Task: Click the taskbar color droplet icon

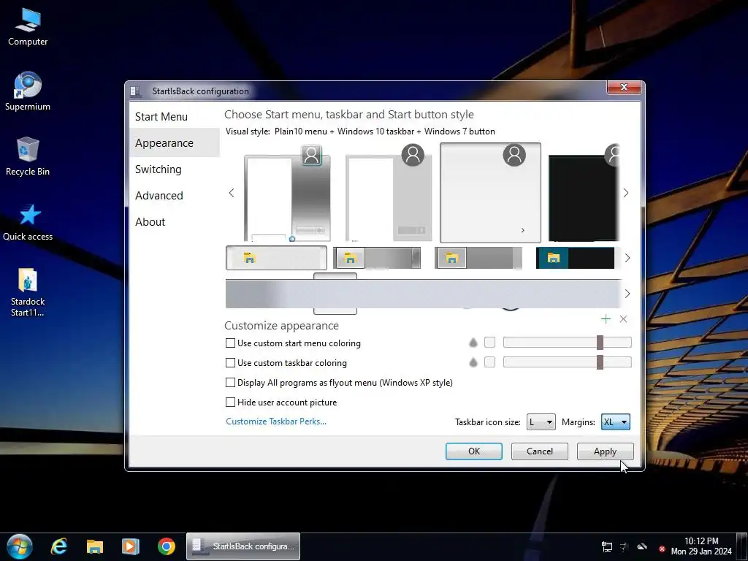Action: pos(473,362)
